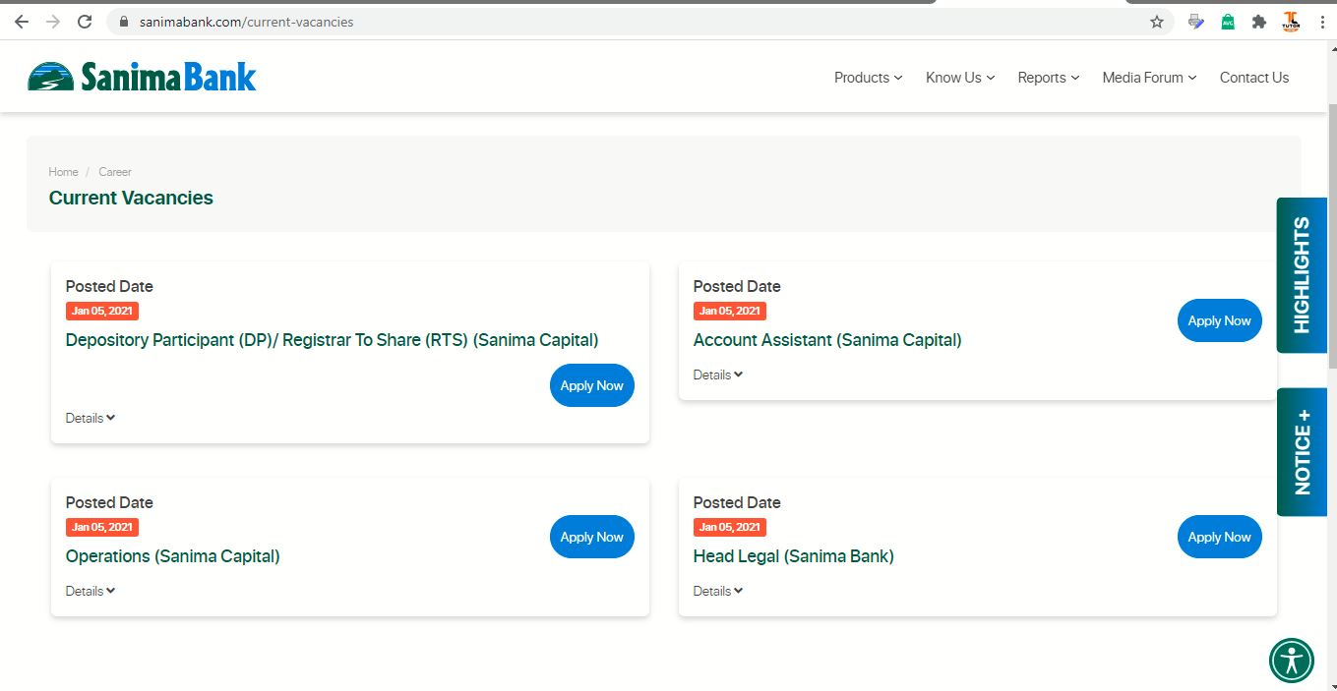This screenshot has width=1337, height=691.
Task: Expand Details for Head Legal vacancy
Action: pos(718,591)
